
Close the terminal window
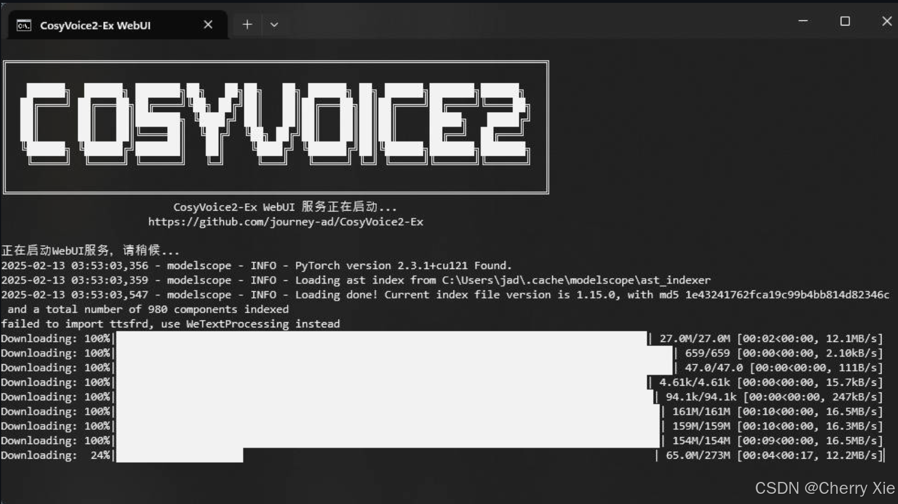[887, 21]
